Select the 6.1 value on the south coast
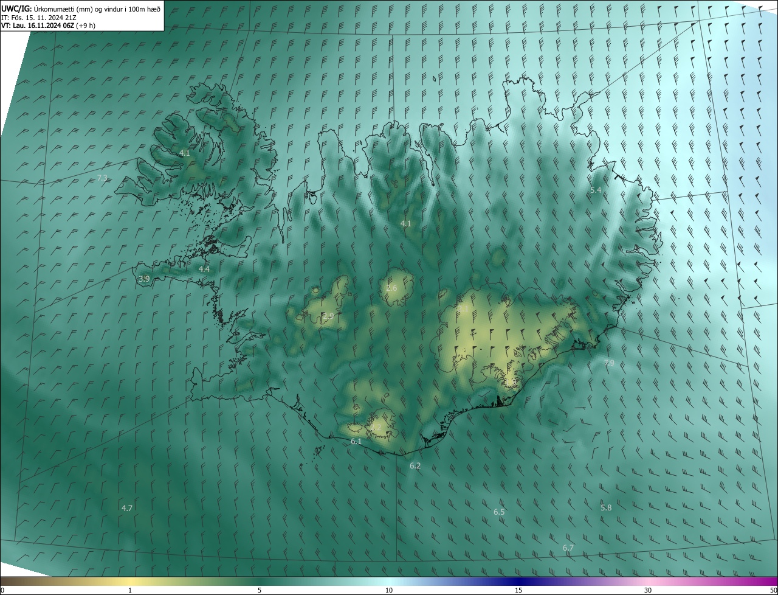The image size is (778, 595). [356, 441]
